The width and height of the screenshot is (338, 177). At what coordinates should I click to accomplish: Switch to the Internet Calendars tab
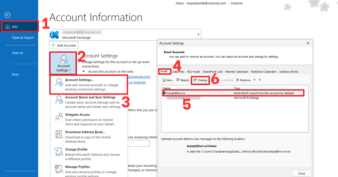[x=237, y=72]
